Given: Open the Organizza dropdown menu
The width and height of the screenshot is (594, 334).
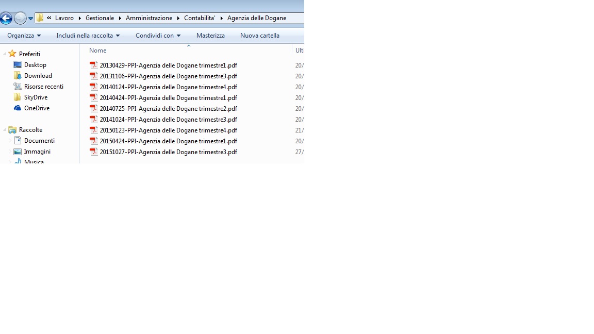Looking at the screenshot, I should click(x=24, y=36).
